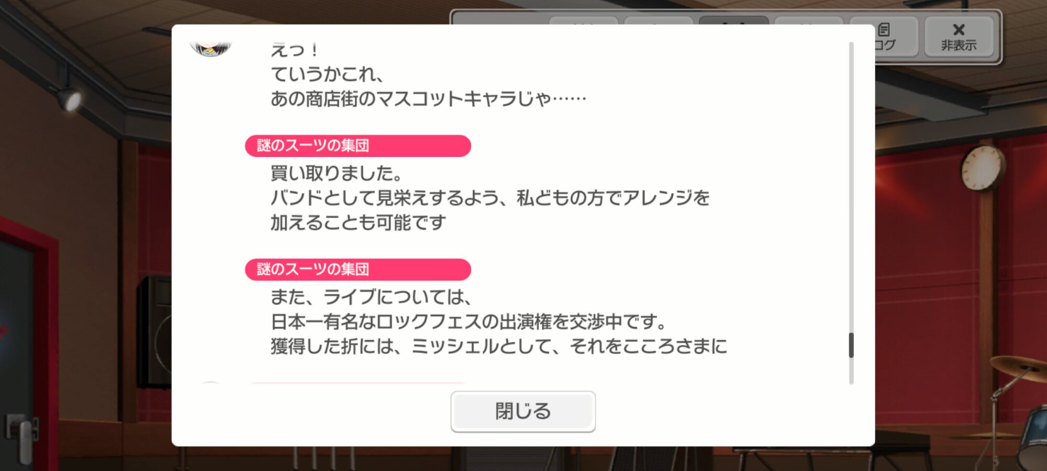Select the second 謎のスーツの集団 speaker label
This screenshot has height=471, width=1047.
point(358,270)
